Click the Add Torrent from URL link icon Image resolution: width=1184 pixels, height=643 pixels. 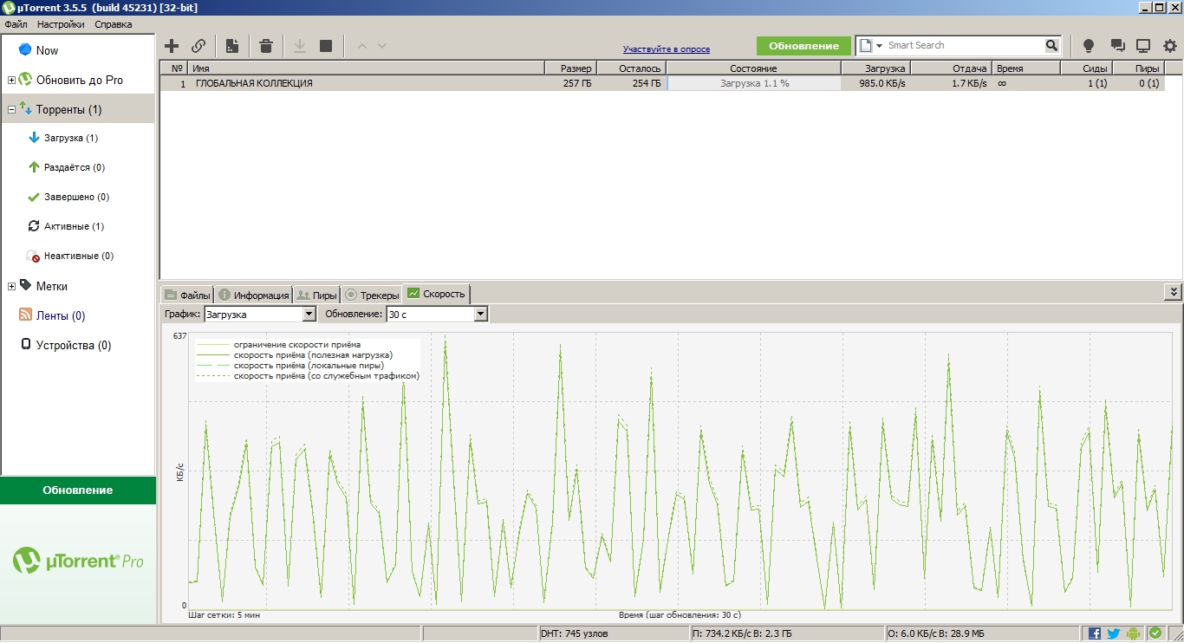(198, 46)
